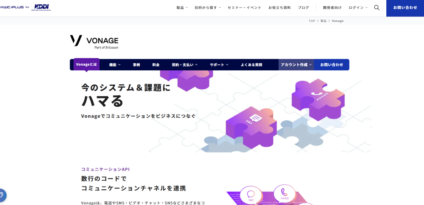This screenshot has width=424, height=205.
Task: Click the KWC PLUS by KDDI logo
Action: [26, 7]
